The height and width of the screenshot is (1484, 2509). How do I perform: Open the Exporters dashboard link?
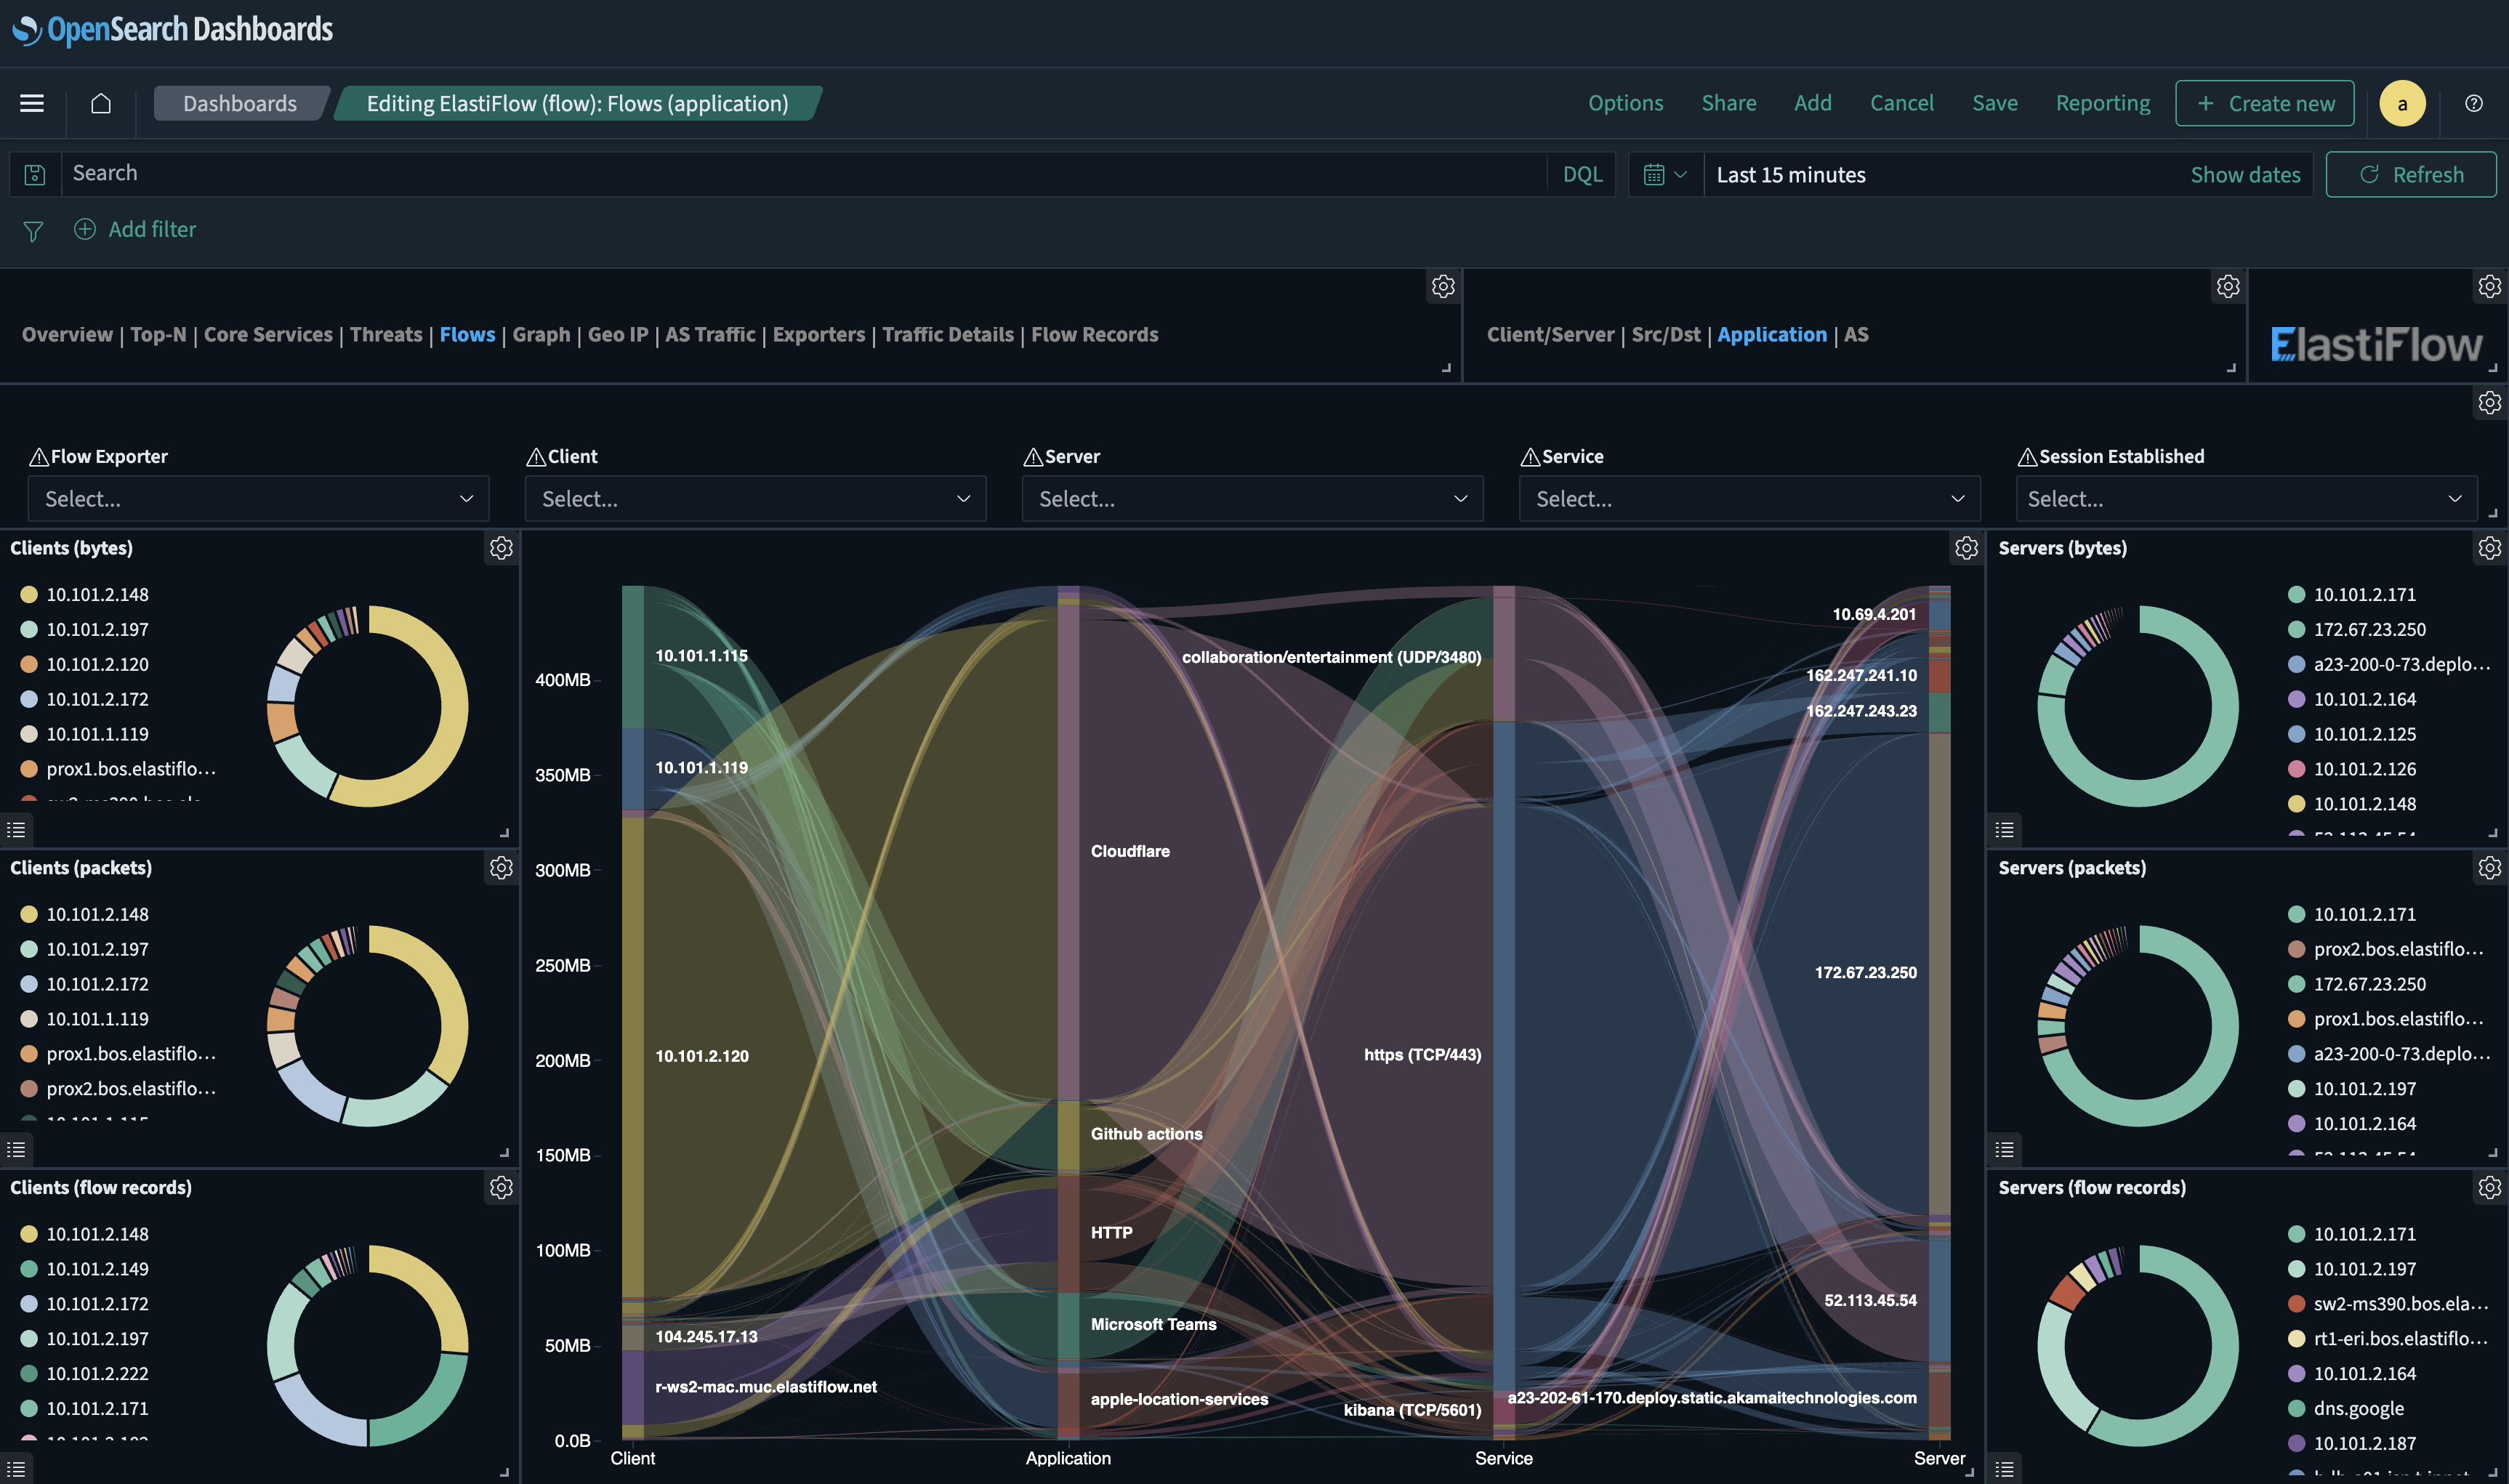(818, 334)
